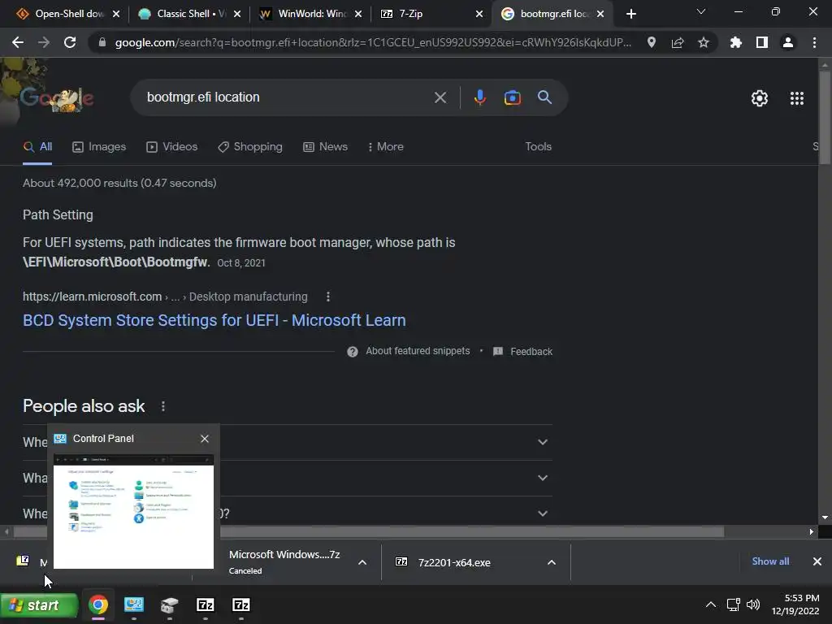
Task: Open BCD System Store Settings result link
Action: click(214, 320)
